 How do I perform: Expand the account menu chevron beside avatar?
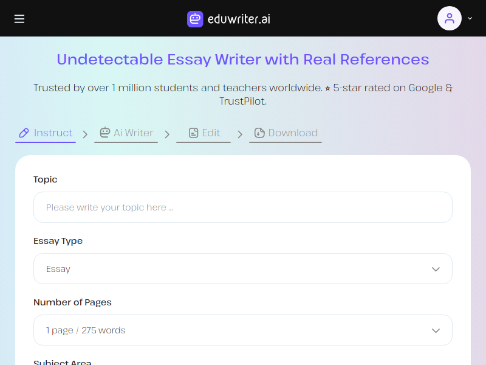[470, 19]
